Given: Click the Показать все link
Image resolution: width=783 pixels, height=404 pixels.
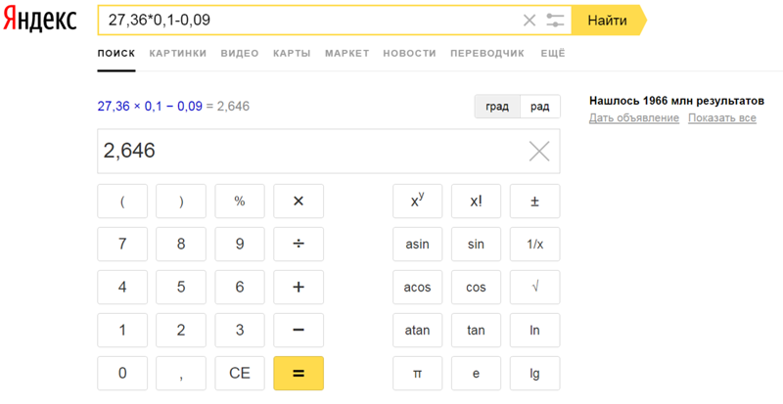Looking at the screenshot, I should pos(721,118).
